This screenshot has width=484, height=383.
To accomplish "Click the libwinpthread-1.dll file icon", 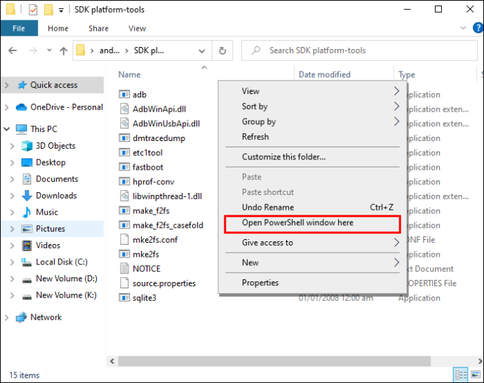I will (124, 196).
